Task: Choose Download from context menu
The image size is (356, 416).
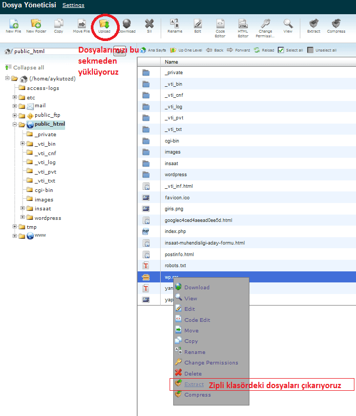Action: pyautogui.click(x=197, y=288)
